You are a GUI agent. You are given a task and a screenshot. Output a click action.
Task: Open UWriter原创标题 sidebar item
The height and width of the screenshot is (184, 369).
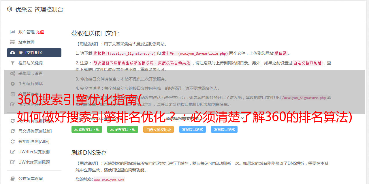34,162
